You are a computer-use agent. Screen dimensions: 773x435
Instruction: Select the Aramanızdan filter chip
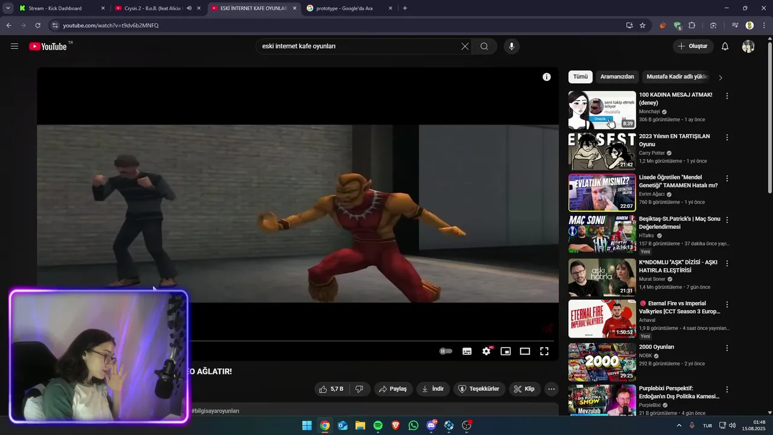point(617,77)
